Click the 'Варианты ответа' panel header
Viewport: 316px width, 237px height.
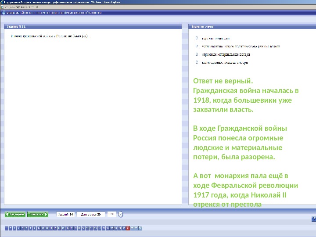[252, 26]
